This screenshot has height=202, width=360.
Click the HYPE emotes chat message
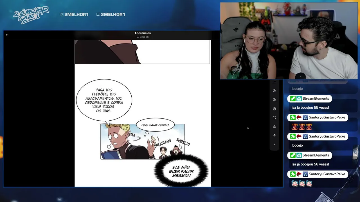pos(302,127)
